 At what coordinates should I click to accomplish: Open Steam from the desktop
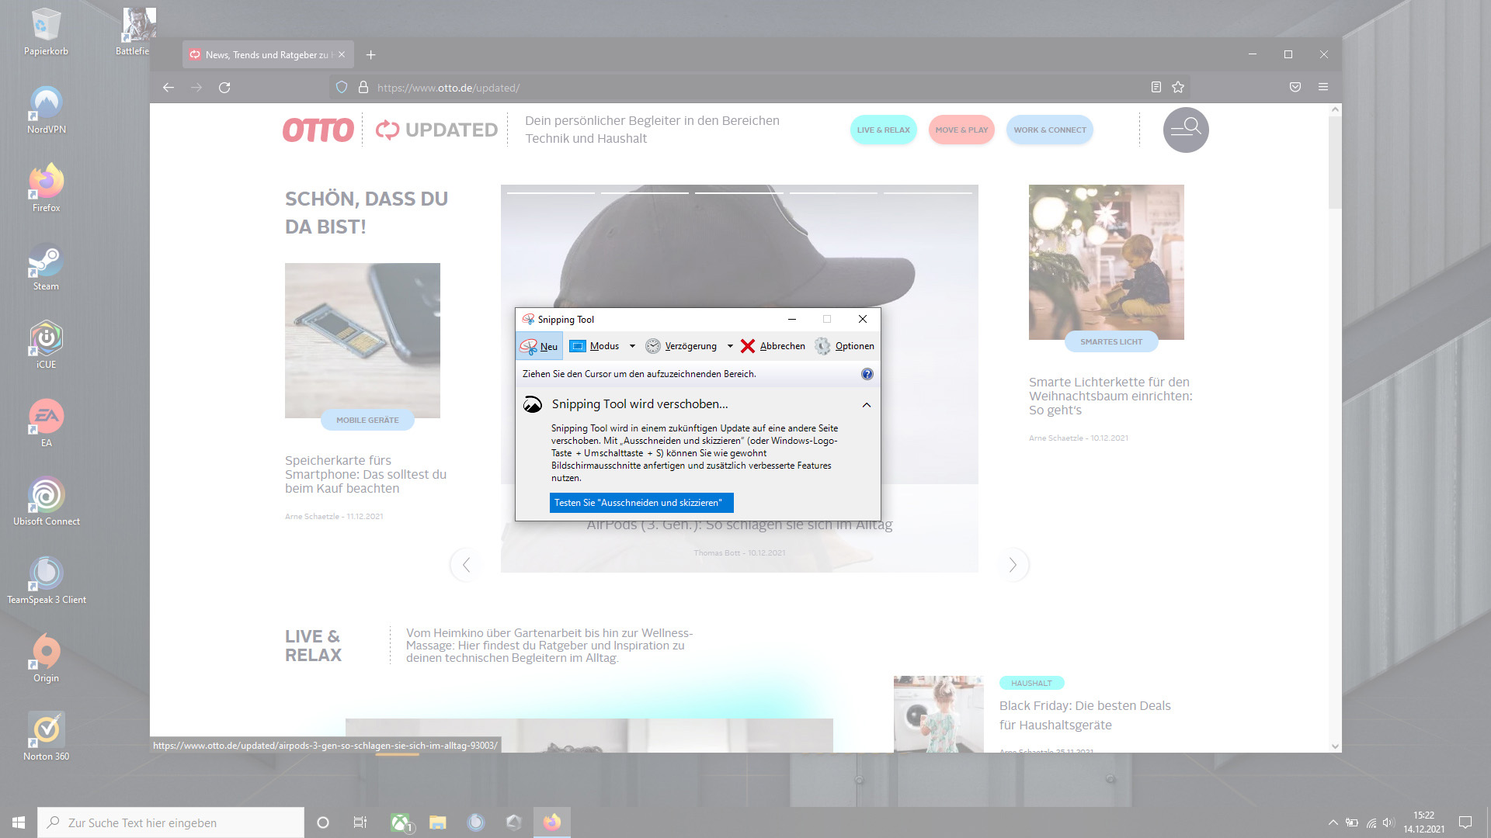(x=46, y=266)
